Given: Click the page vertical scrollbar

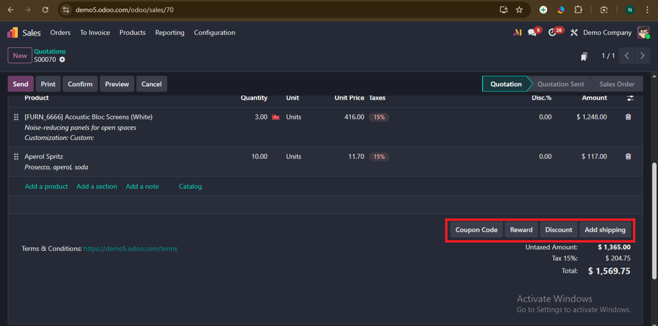Looking at the screenshot, I should (x=654, y=220).
